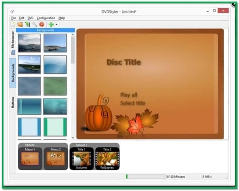239x191 pixels.
Task: Open the DVD menu
Action: 30,18
